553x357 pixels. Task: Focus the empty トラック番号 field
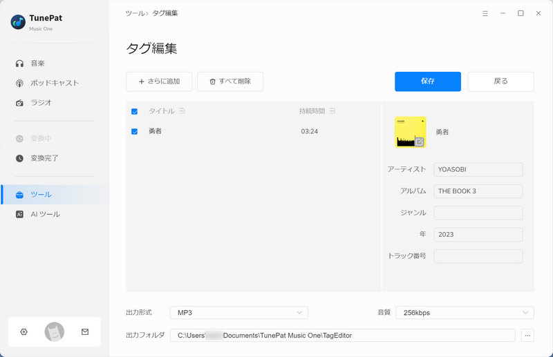478,256
